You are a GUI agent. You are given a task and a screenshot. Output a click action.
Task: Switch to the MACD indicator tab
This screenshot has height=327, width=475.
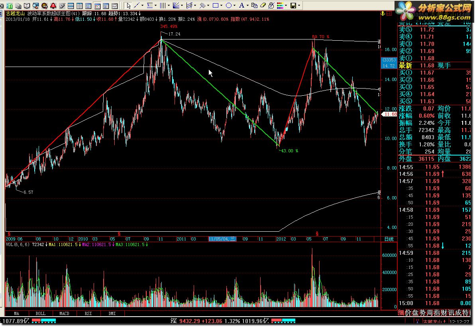[64, 314]
